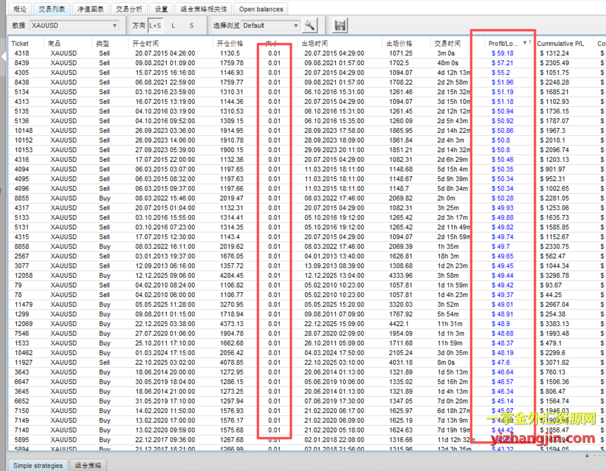Click the wrench settings icon

[309, 26]
